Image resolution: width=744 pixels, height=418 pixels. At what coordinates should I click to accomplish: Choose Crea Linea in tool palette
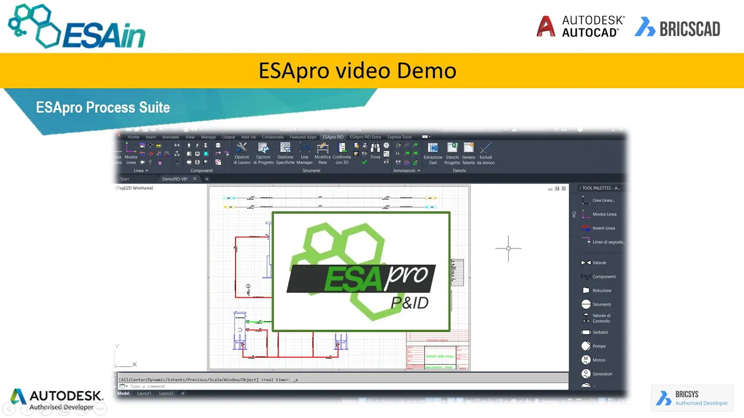[599, 200]
